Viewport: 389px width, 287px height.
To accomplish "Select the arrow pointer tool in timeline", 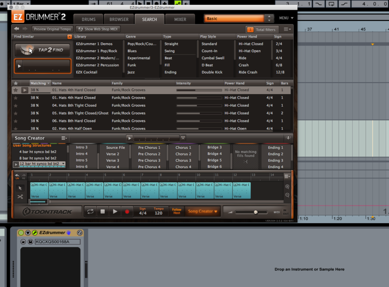I will pos(20,188).
